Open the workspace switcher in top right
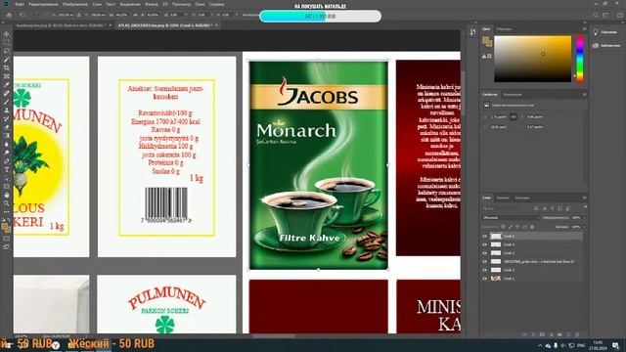This screenshot has height=352, width=626. tap(606, 15)
